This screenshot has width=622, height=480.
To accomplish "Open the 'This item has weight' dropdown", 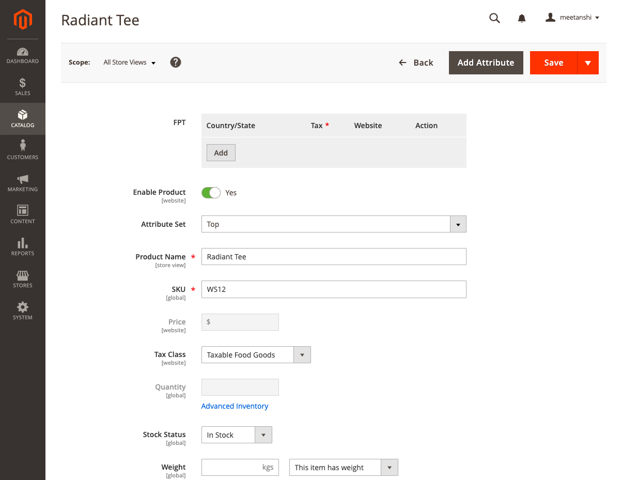I will point(344,468).
